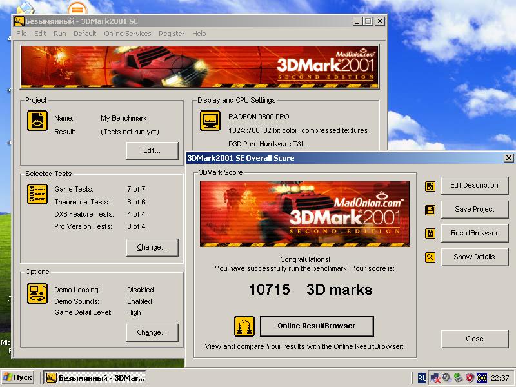The height and width of the screenshot is (387, 516).
Task: Click the yellow blue tray icon beside clock
Action: click(x=482, y=378)
